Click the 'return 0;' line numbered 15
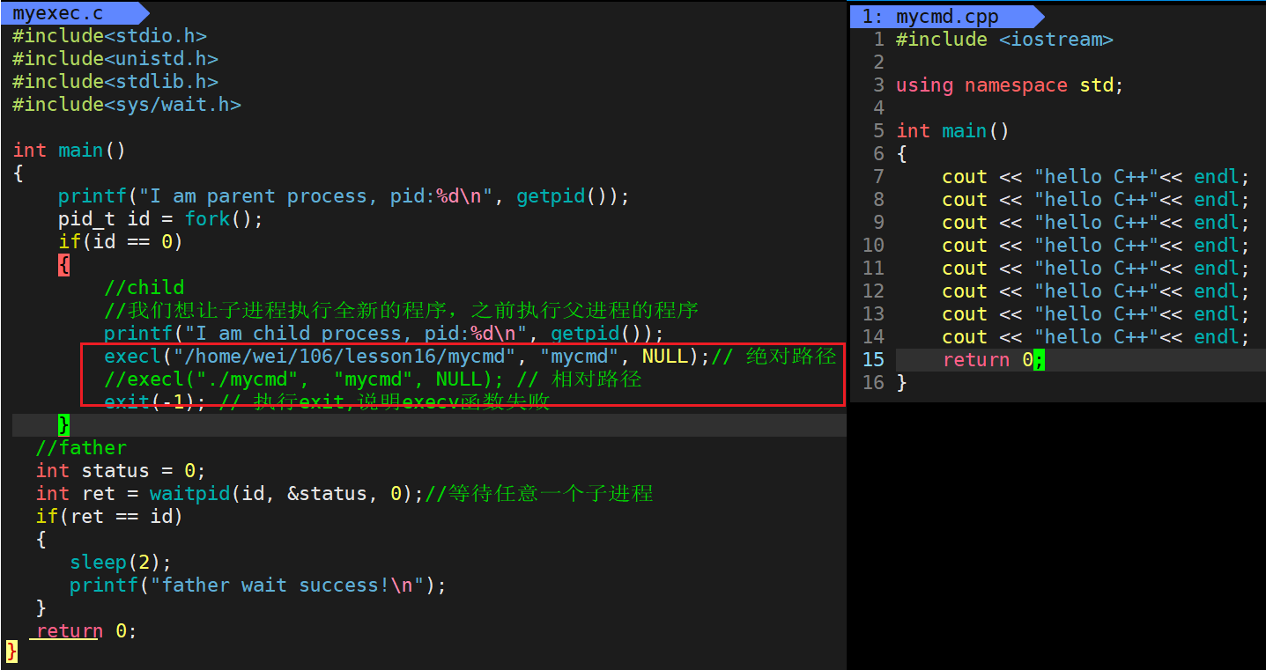 tap(993, 360)
